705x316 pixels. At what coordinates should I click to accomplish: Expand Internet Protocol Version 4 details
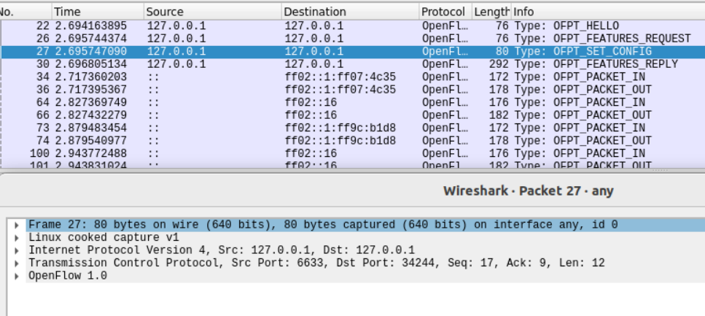pyautogui.click(x=17, y=250)
